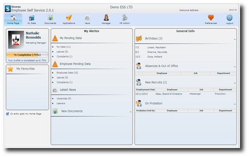Open Employee Data (15) pending link

[x=67, y=73]
